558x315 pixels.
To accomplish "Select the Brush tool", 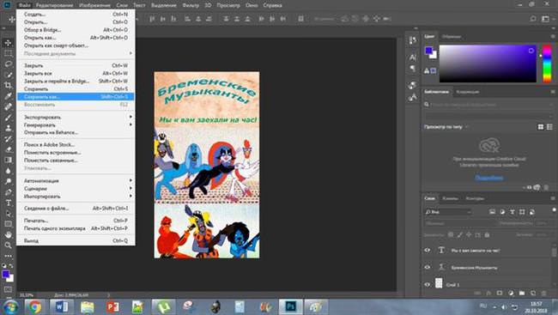I will tap(8, 118).
